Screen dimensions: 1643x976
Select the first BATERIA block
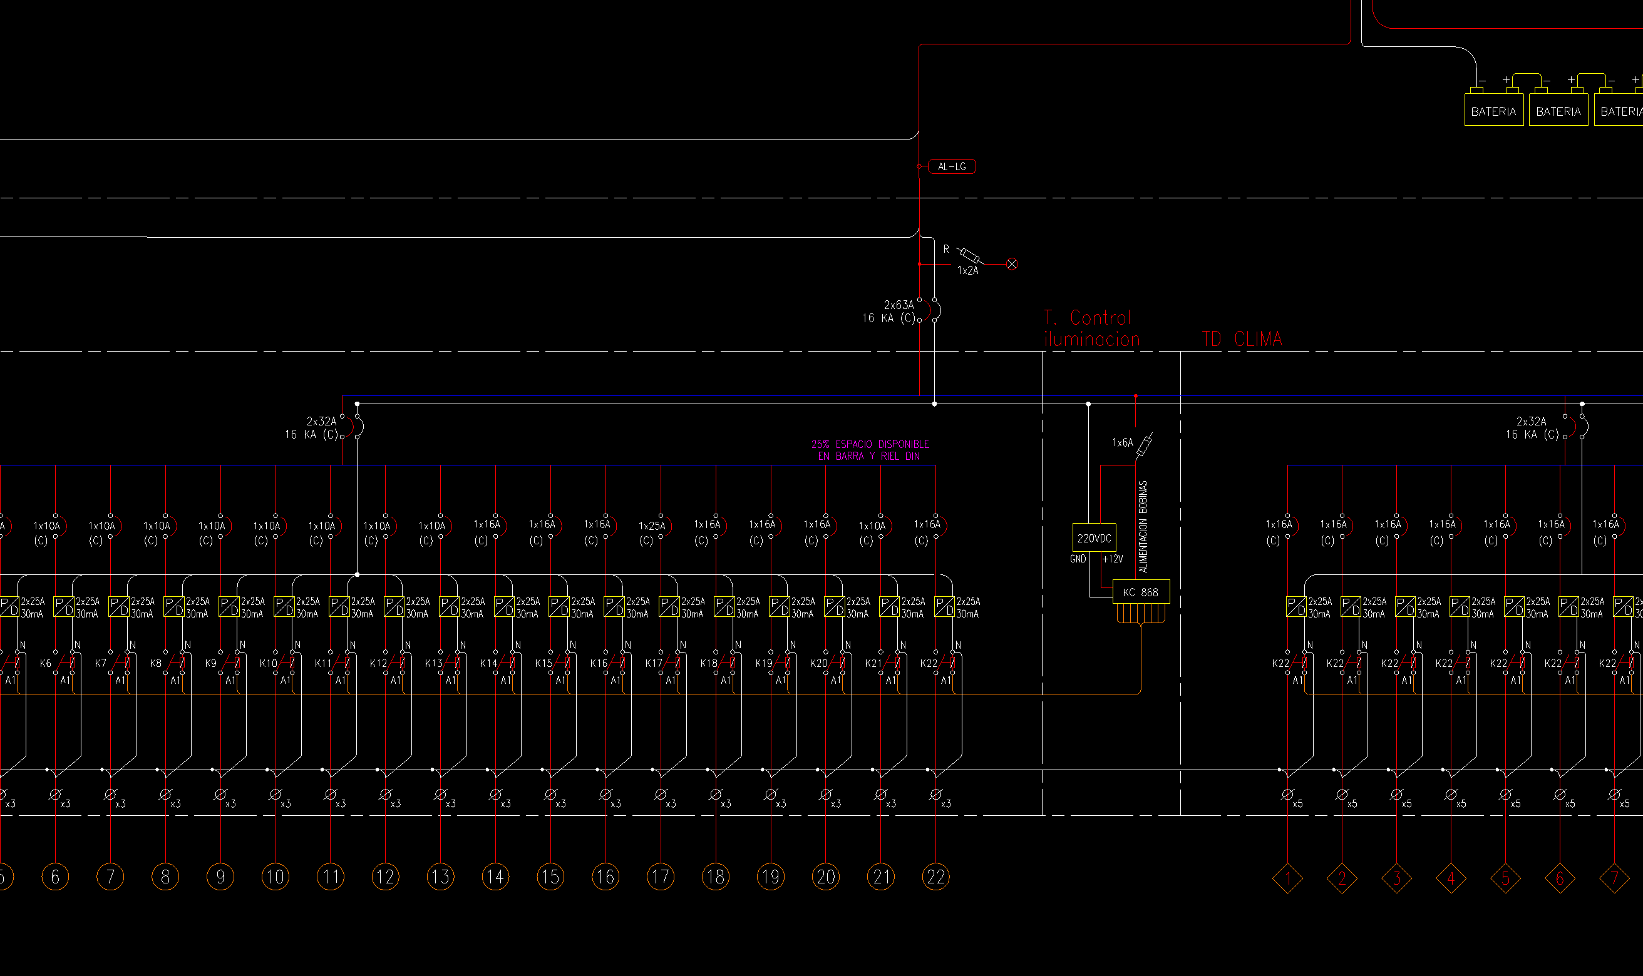tap(1493, 111)
